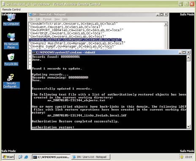Click cmd window scrollbar down arrow
The height and width of the screenshot is (161, 196).
point(188,126)
